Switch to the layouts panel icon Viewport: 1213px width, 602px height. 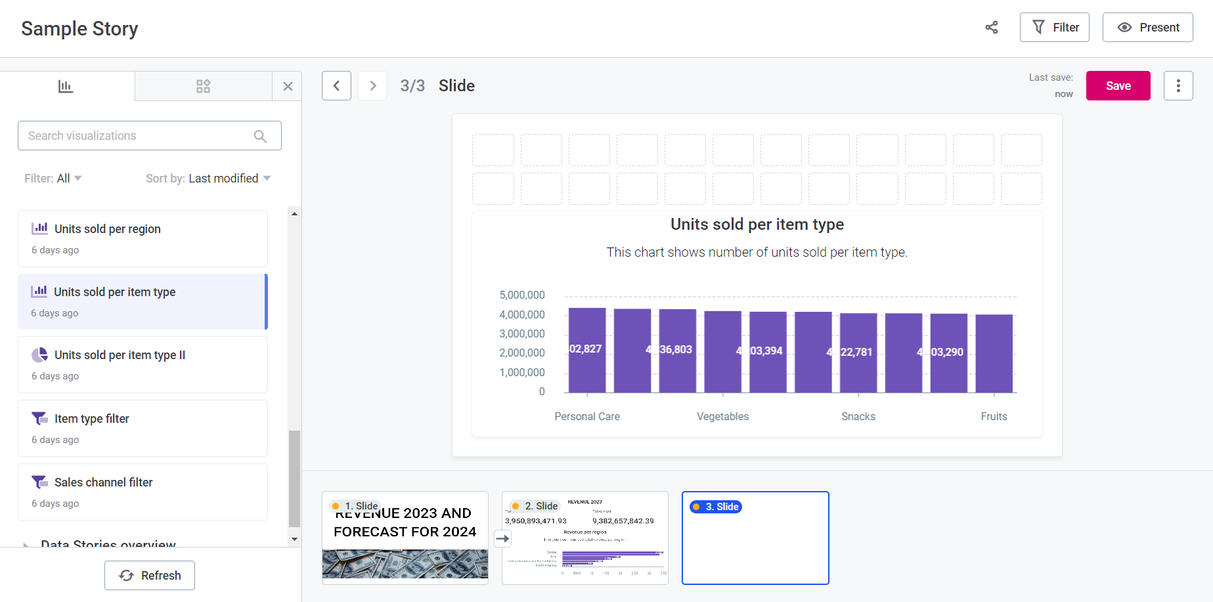(203, 85)
